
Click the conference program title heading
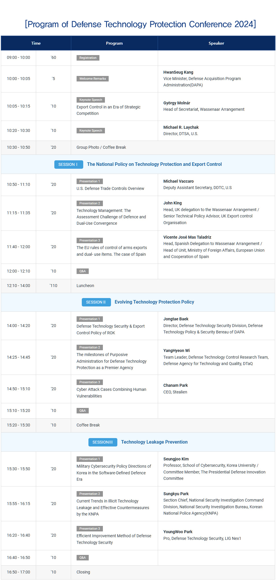click(x=140, y=24)
